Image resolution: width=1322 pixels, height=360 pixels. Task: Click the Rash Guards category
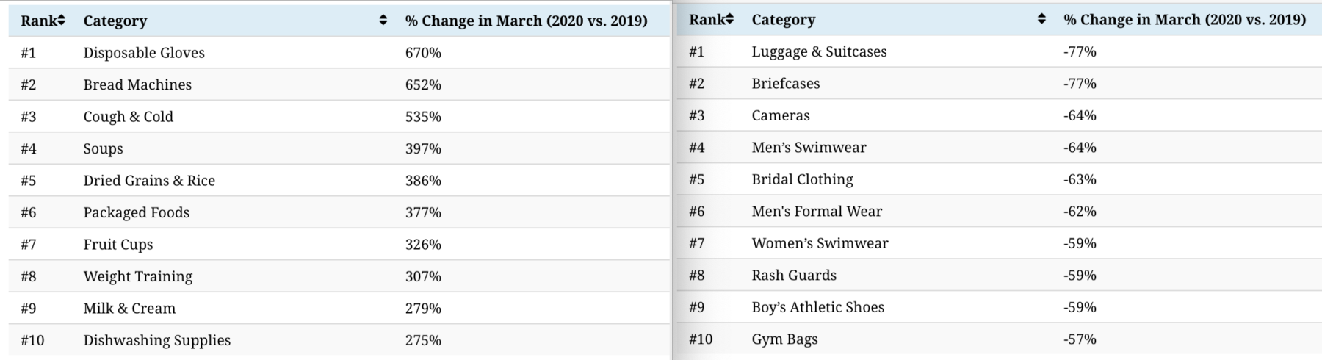click(x=794, y=275)
